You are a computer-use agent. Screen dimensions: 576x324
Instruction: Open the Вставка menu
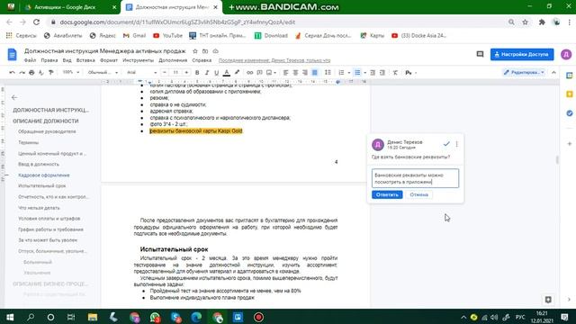tap(85, 60)
